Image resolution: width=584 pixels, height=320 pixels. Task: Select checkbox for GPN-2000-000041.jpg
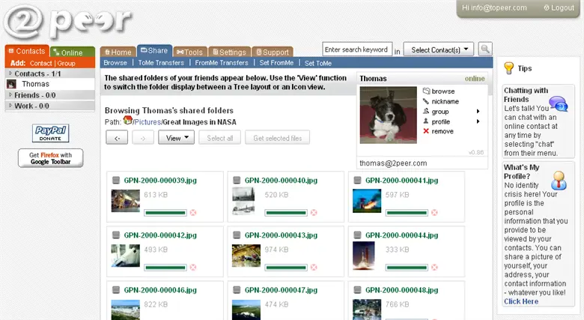point(358,181)
